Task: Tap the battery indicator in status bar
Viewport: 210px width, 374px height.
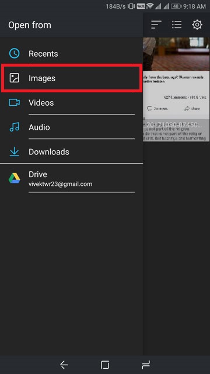Action: [x=176, y=6]
